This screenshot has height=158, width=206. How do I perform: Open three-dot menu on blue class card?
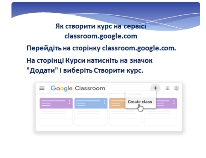104,102
